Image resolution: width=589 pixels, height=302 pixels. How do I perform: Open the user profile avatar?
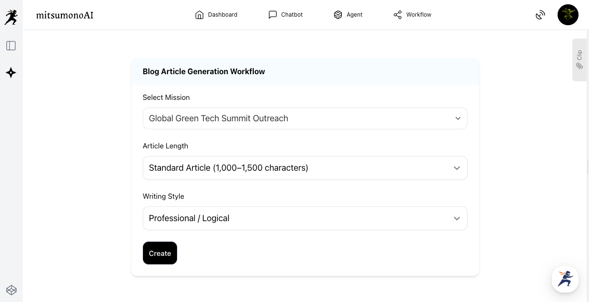tap(568, 15)
